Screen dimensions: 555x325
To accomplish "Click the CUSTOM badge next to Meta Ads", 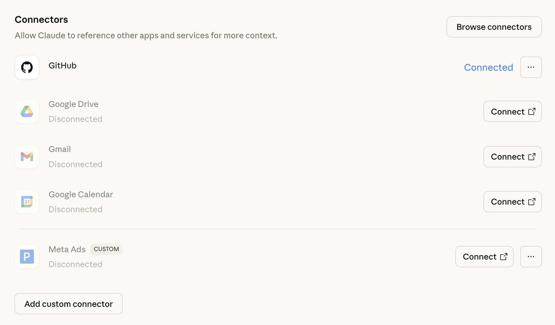I will pos(106,249).
